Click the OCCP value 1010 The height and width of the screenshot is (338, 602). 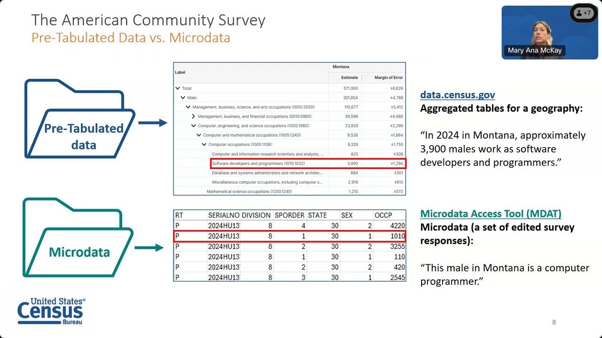(397, 236)
